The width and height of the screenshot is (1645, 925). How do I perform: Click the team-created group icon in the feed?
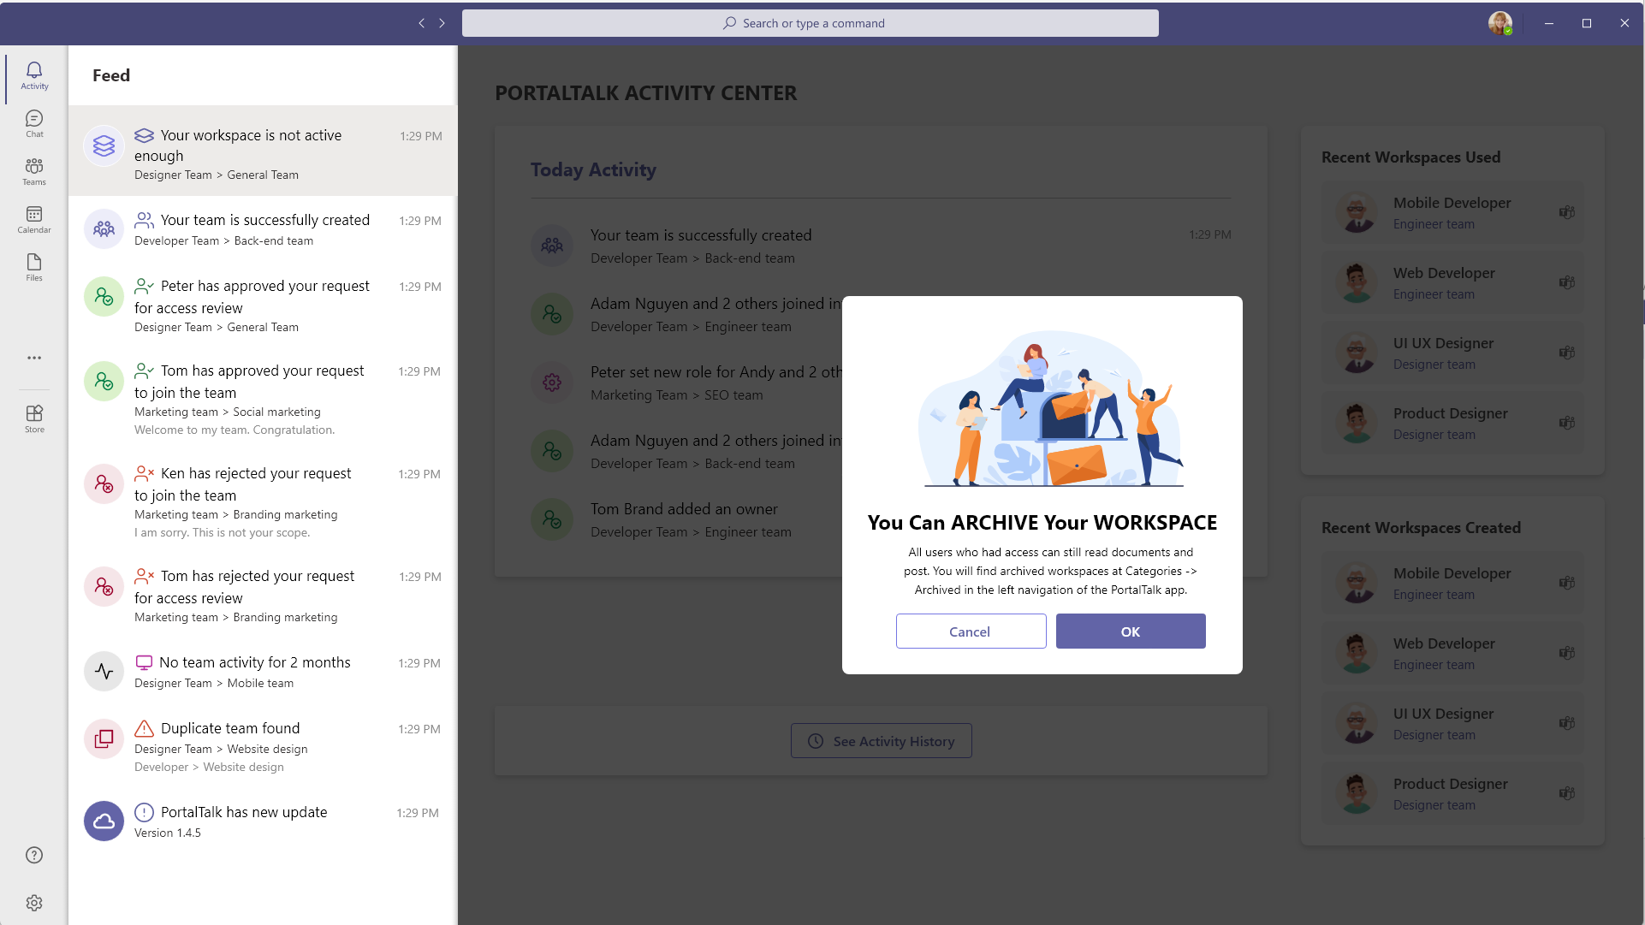(x=104, y=229)
